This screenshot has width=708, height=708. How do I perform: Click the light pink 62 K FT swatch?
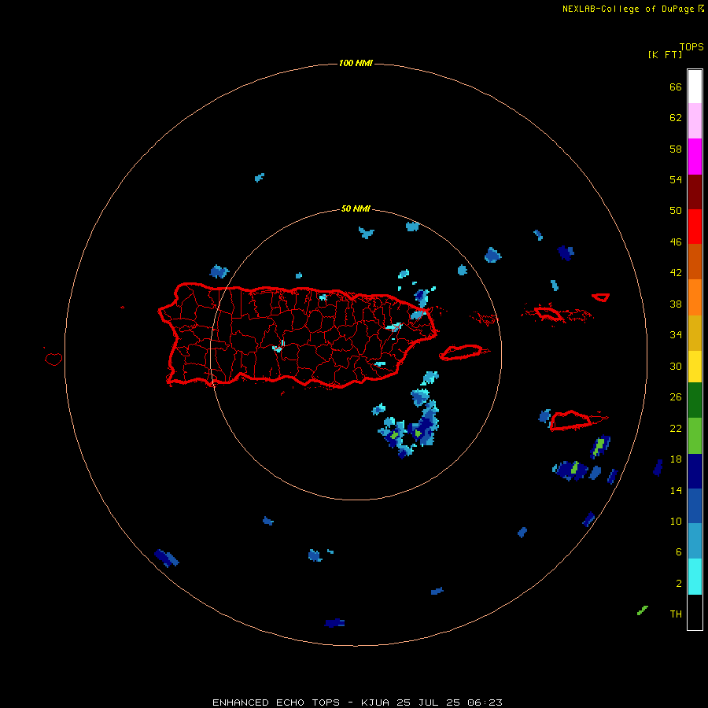point(695,121)
